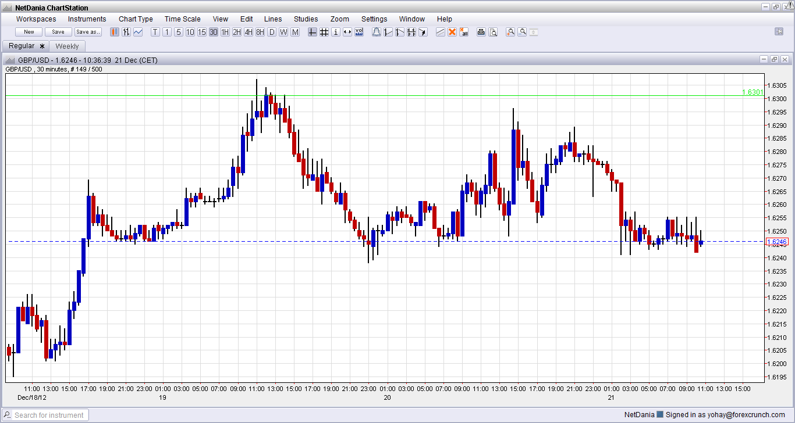Click the alert bell icon

coord(377,32)
